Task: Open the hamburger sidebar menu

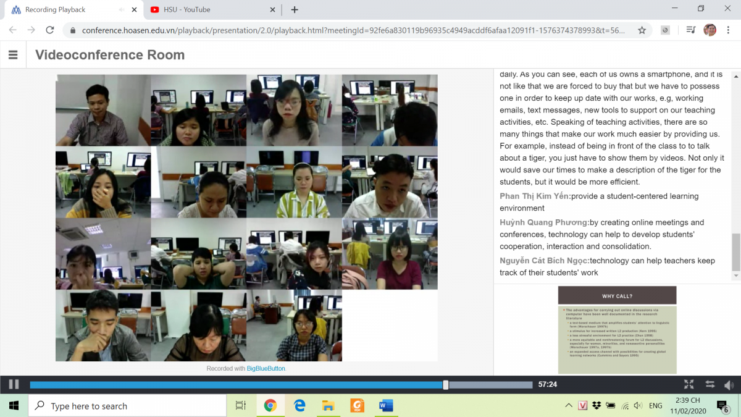Action: pos(13,55)
